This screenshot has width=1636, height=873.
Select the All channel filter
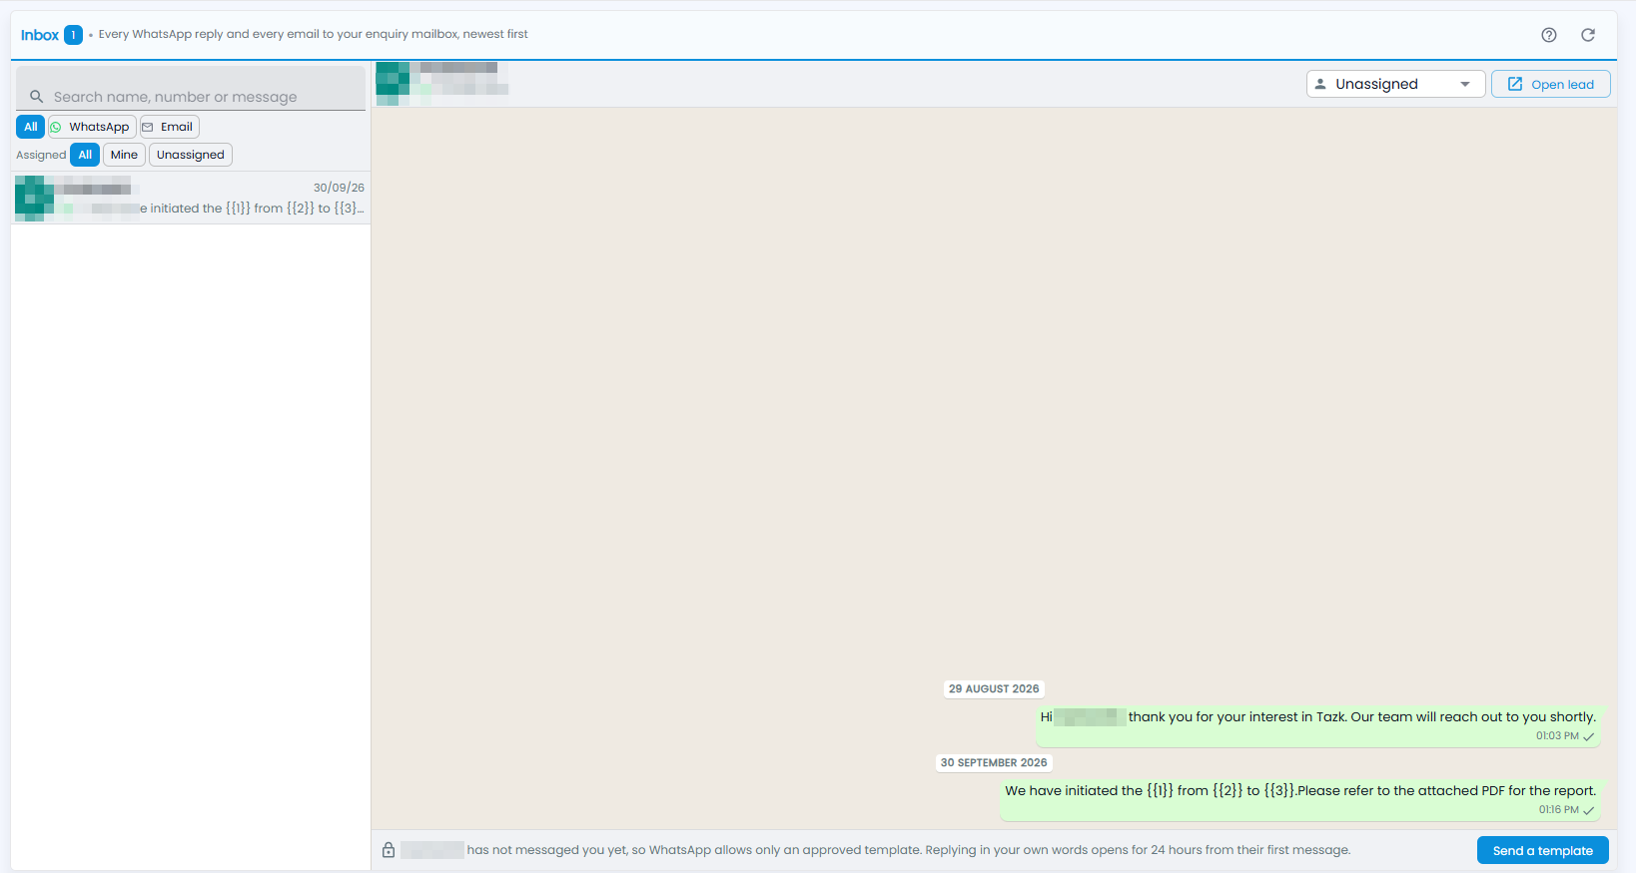click(x=31, y=127)
